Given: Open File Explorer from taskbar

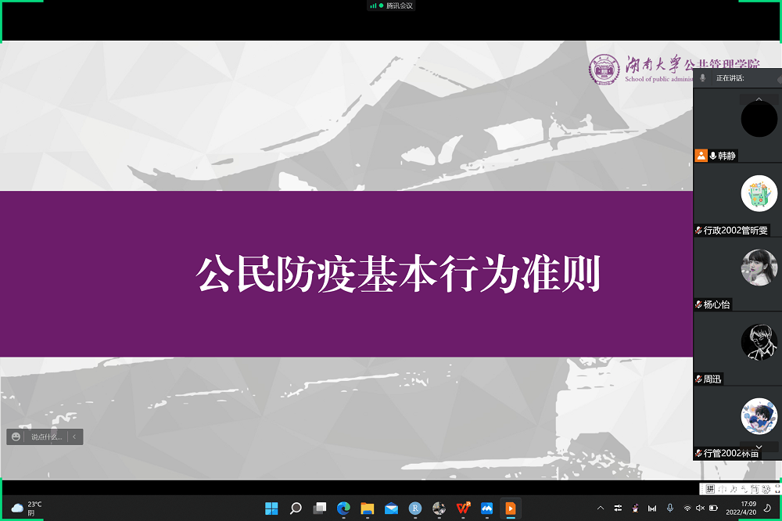Looking at the screenshot, I should click(x=367, y=508).
